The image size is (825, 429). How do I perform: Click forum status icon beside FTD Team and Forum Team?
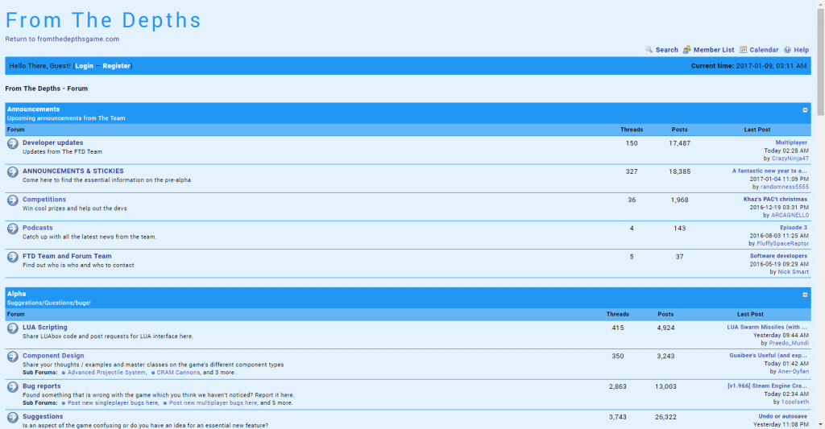coord(13,257)
